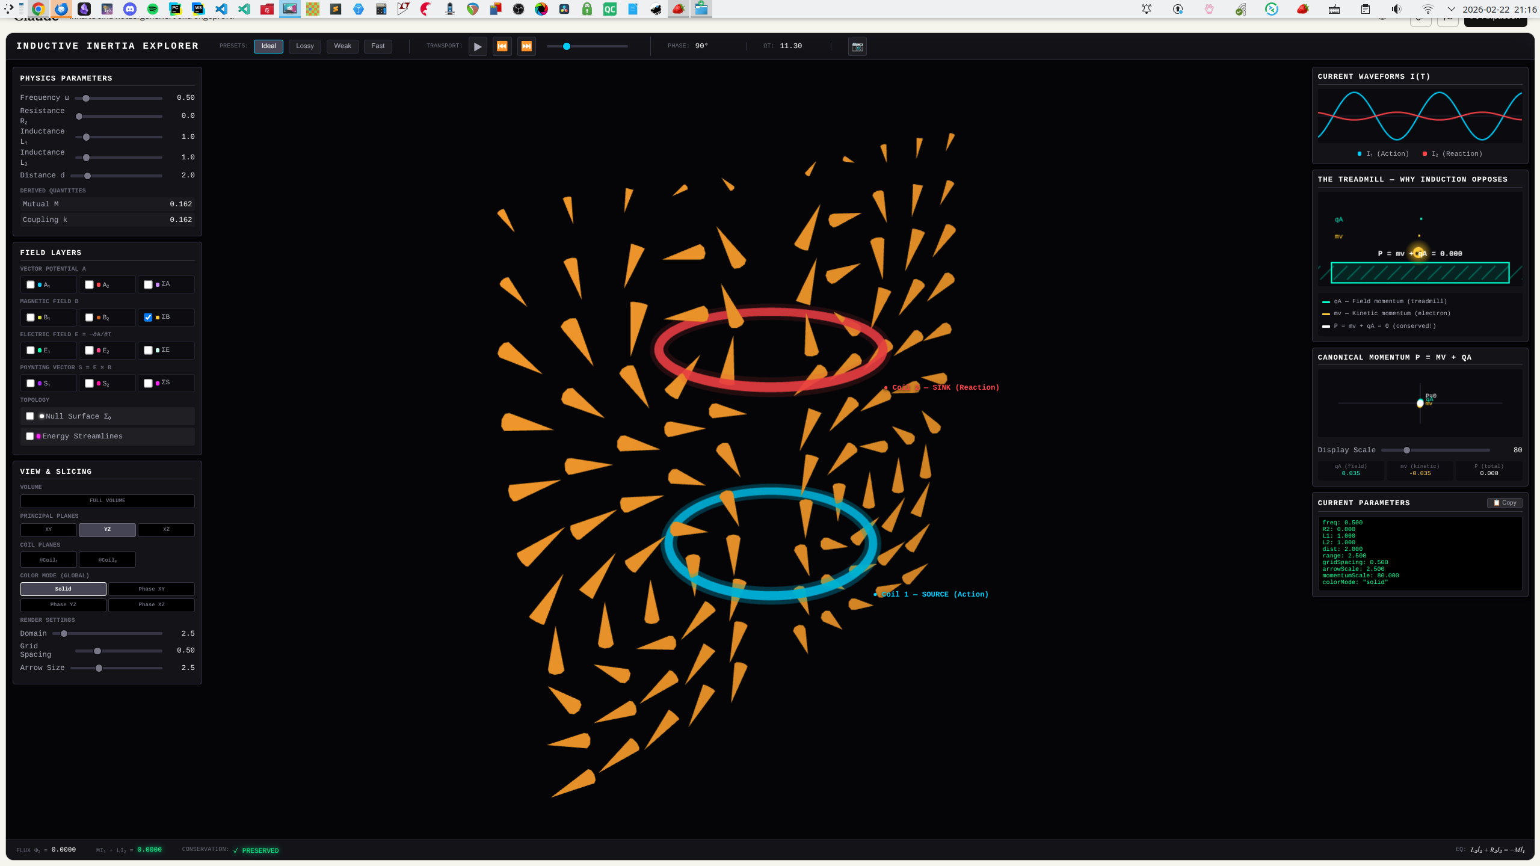Screen dimensions: 1540x866
Task: Click the rewind transport icon
Action: click(502, 46)
